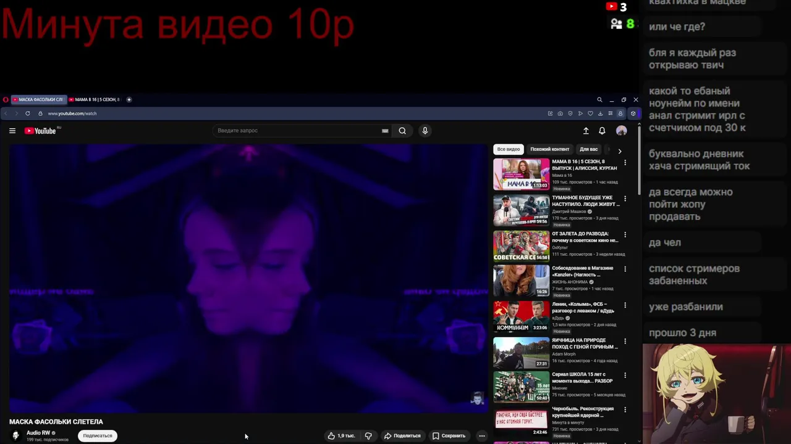The height and width of the screenshot is (444, 791).
Task: Dislike the video with thumbs-down button
Action: 368,436
